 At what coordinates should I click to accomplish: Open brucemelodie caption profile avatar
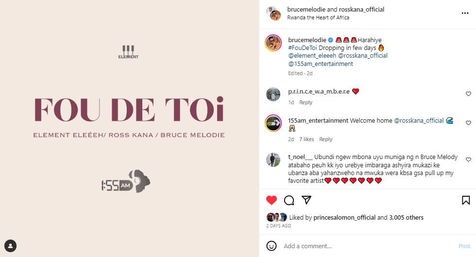pyautogui.click(x=273, y=43)
